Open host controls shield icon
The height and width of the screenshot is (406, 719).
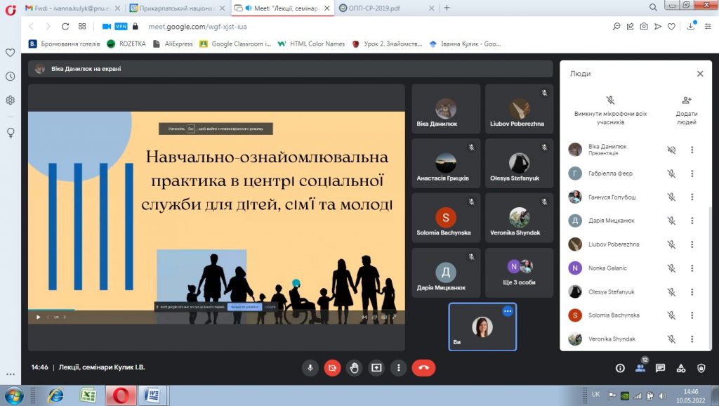pos(701,367)
